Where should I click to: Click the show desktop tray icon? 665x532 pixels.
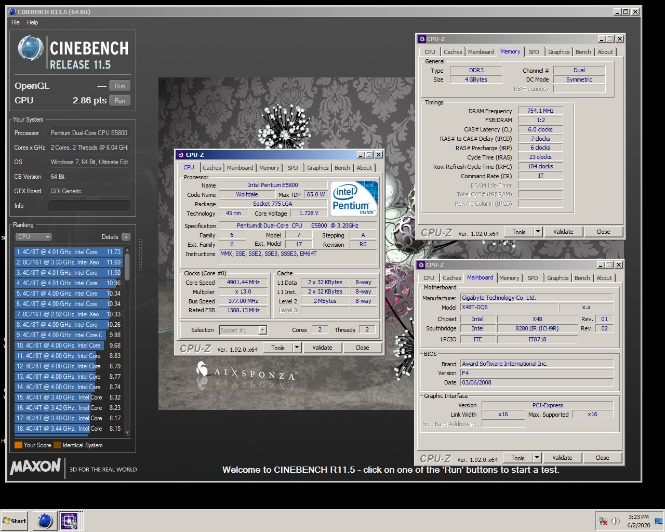tap(659, 521)
